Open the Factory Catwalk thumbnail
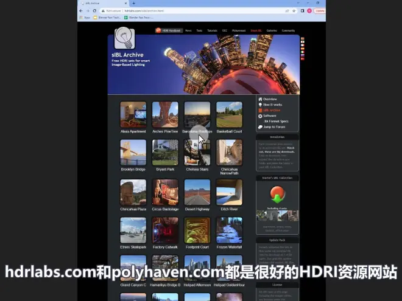402x301 pixels. coord(165,230)
